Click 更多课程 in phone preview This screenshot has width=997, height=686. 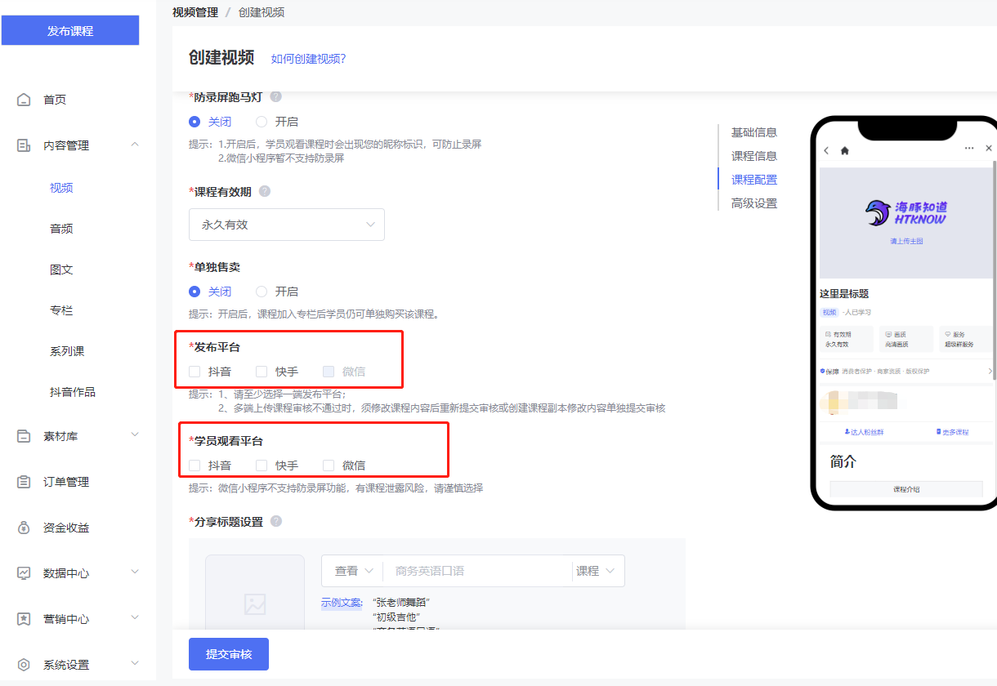point(952,432)
